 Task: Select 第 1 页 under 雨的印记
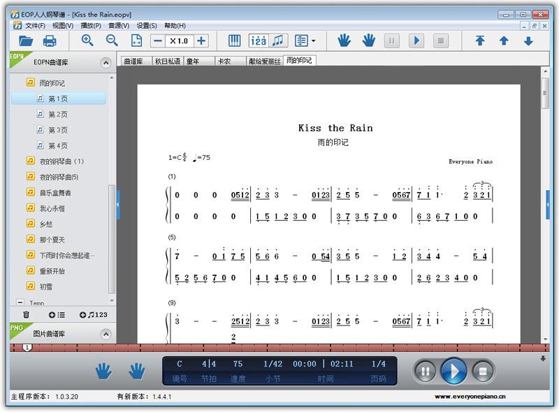[x=59, y=98]
